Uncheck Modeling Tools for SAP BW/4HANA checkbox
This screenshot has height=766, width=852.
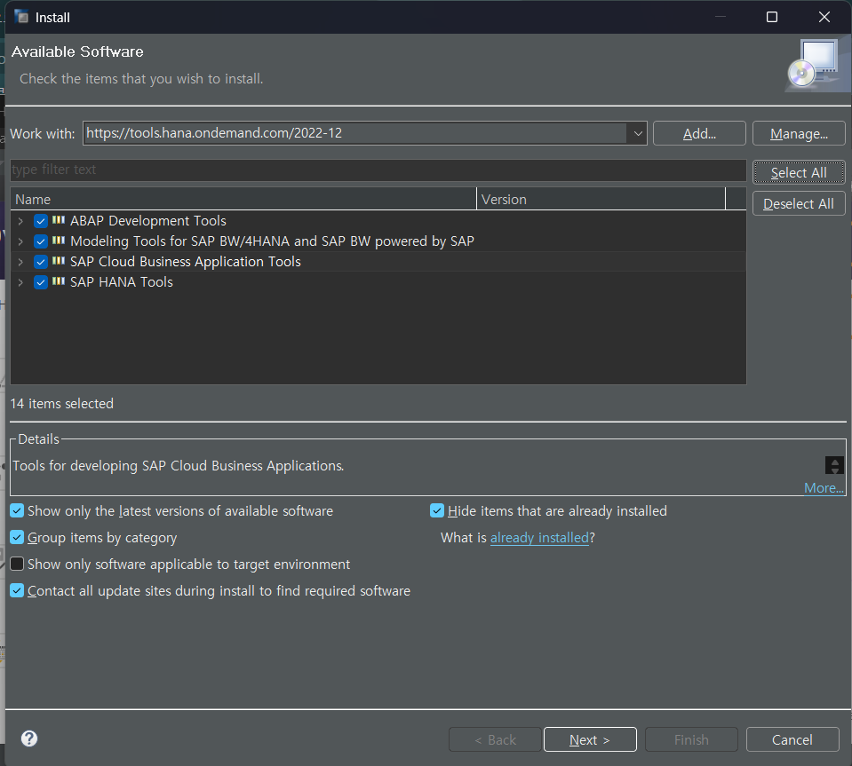(x=41, y=241)
